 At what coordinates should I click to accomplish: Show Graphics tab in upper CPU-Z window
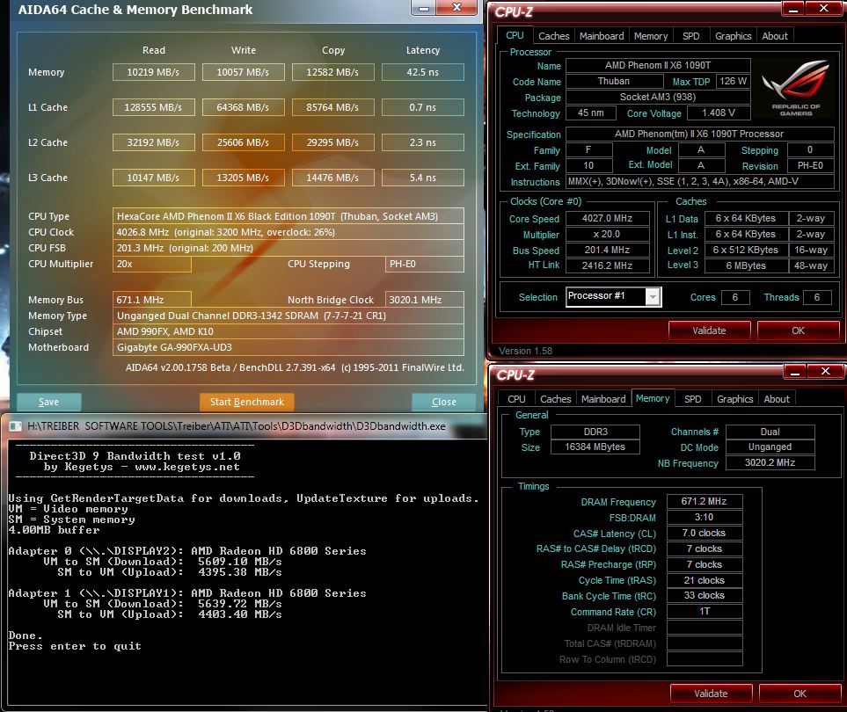[x=733, y=36]
